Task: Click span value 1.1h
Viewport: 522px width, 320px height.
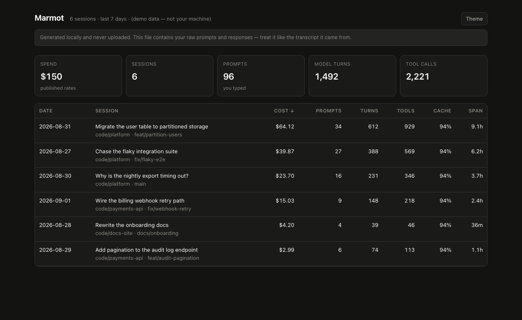Action: click(x=477, y=250)
